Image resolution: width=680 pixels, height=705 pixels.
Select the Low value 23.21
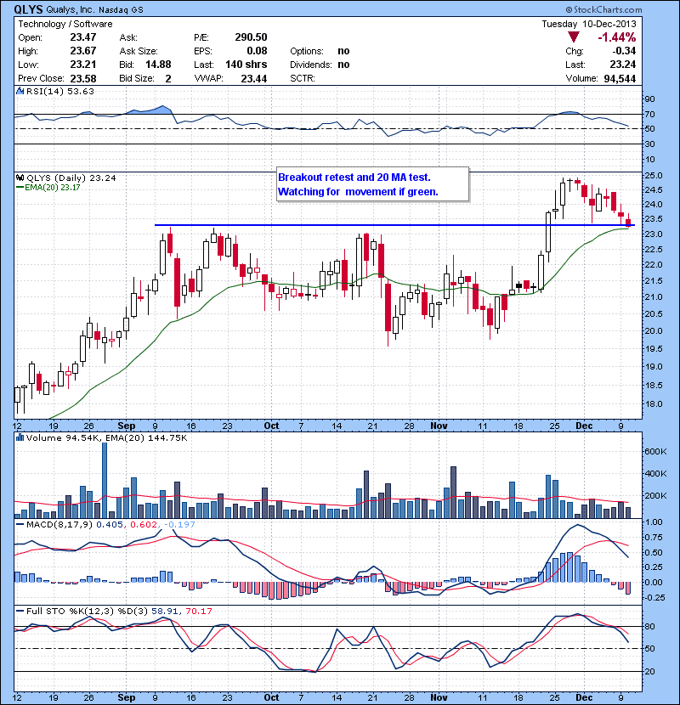click(x=83, y=65)
